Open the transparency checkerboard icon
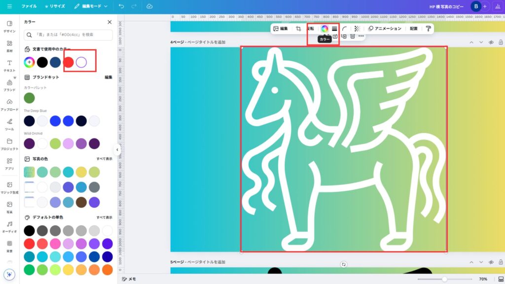 pos(357,29)
